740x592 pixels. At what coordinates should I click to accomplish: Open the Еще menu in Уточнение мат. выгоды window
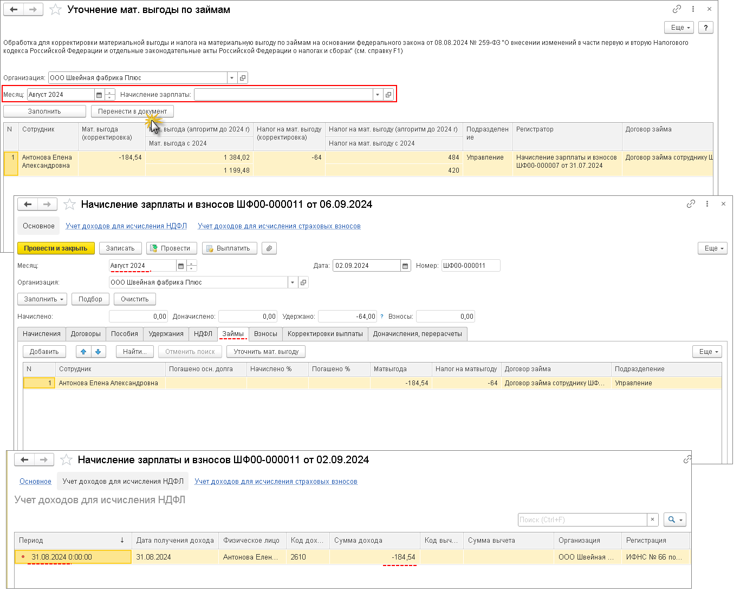(x=680, y=28)
